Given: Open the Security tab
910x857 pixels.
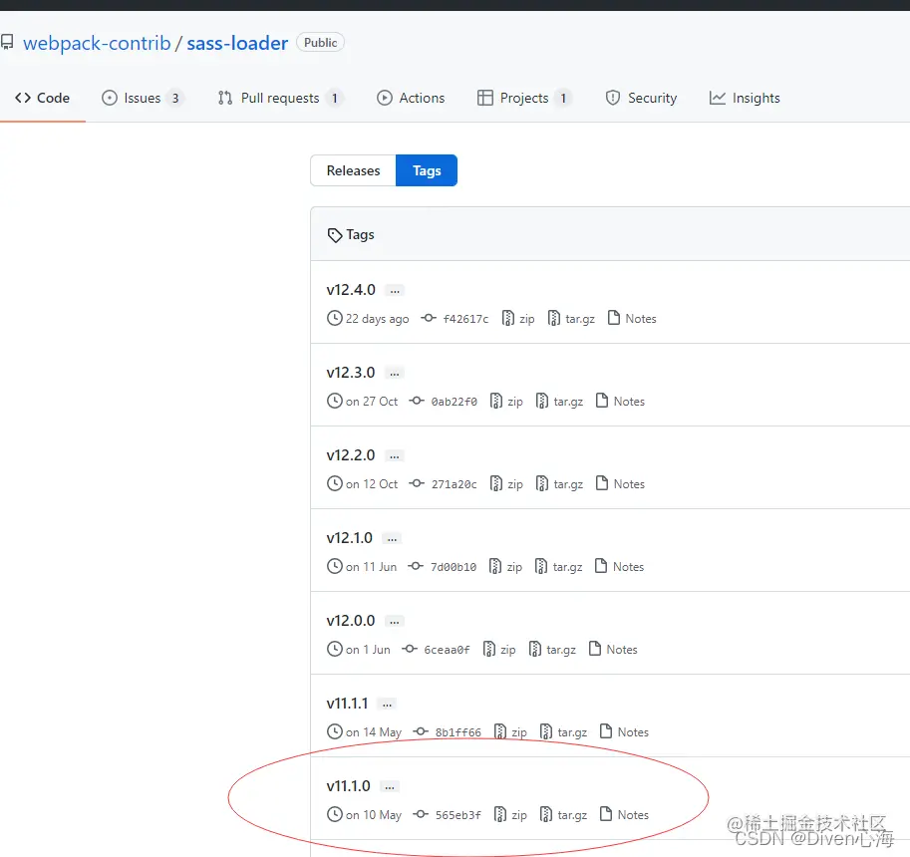Looking at the screenshot, I should pos(641,98).
